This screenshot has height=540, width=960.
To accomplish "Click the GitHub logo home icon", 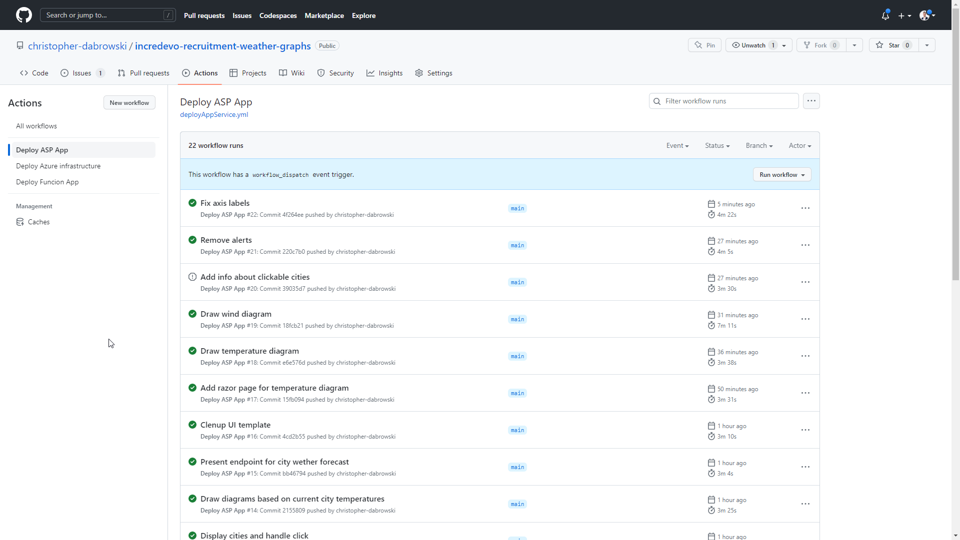I will click(23, 15).
